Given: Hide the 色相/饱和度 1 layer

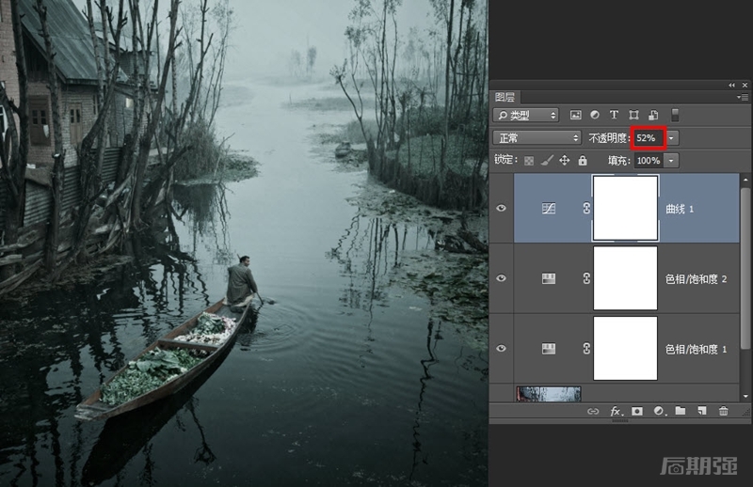Looking at the screenshot, I should click(501, 349).
